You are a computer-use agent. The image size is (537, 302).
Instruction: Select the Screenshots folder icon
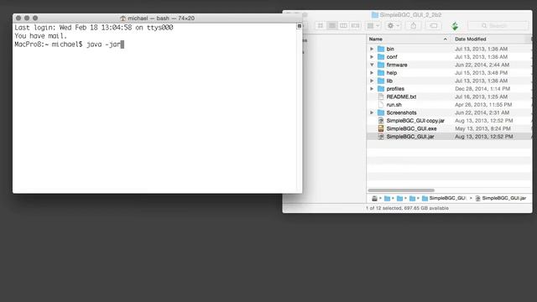click(x=381, y=112)
